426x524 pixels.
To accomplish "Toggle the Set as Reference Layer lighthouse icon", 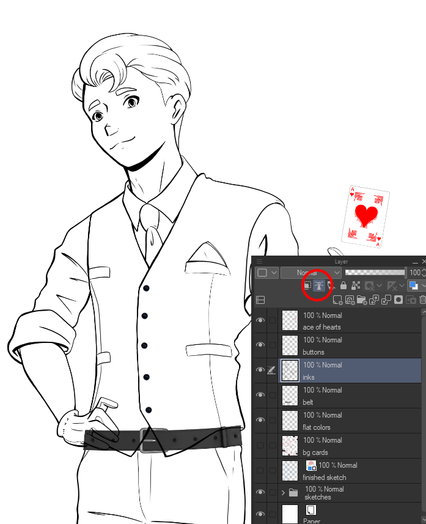I will tap(319, 286).
